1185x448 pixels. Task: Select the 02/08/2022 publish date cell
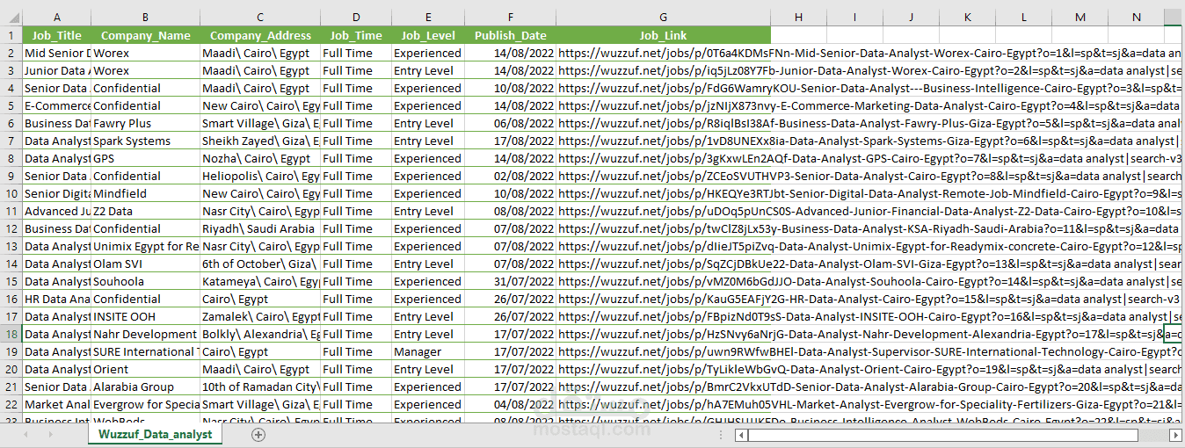pyautogui.click(x=511, y=176)
